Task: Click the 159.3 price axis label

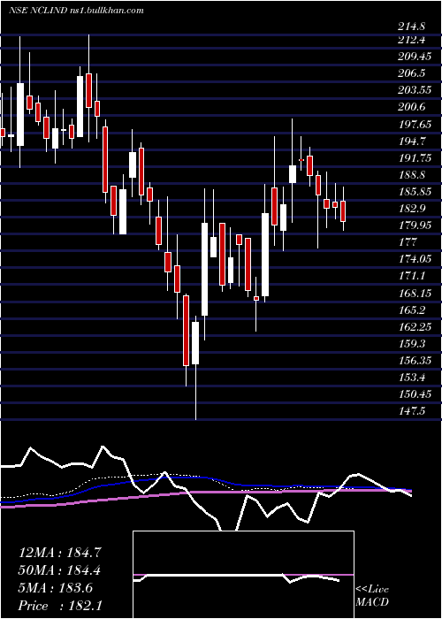Action: [x=412, y=343]
